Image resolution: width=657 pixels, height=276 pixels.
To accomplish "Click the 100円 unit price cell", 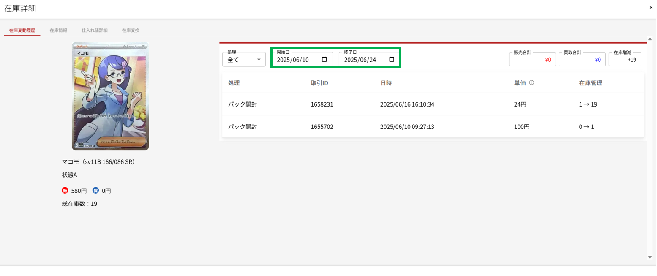I will [522, 126].
